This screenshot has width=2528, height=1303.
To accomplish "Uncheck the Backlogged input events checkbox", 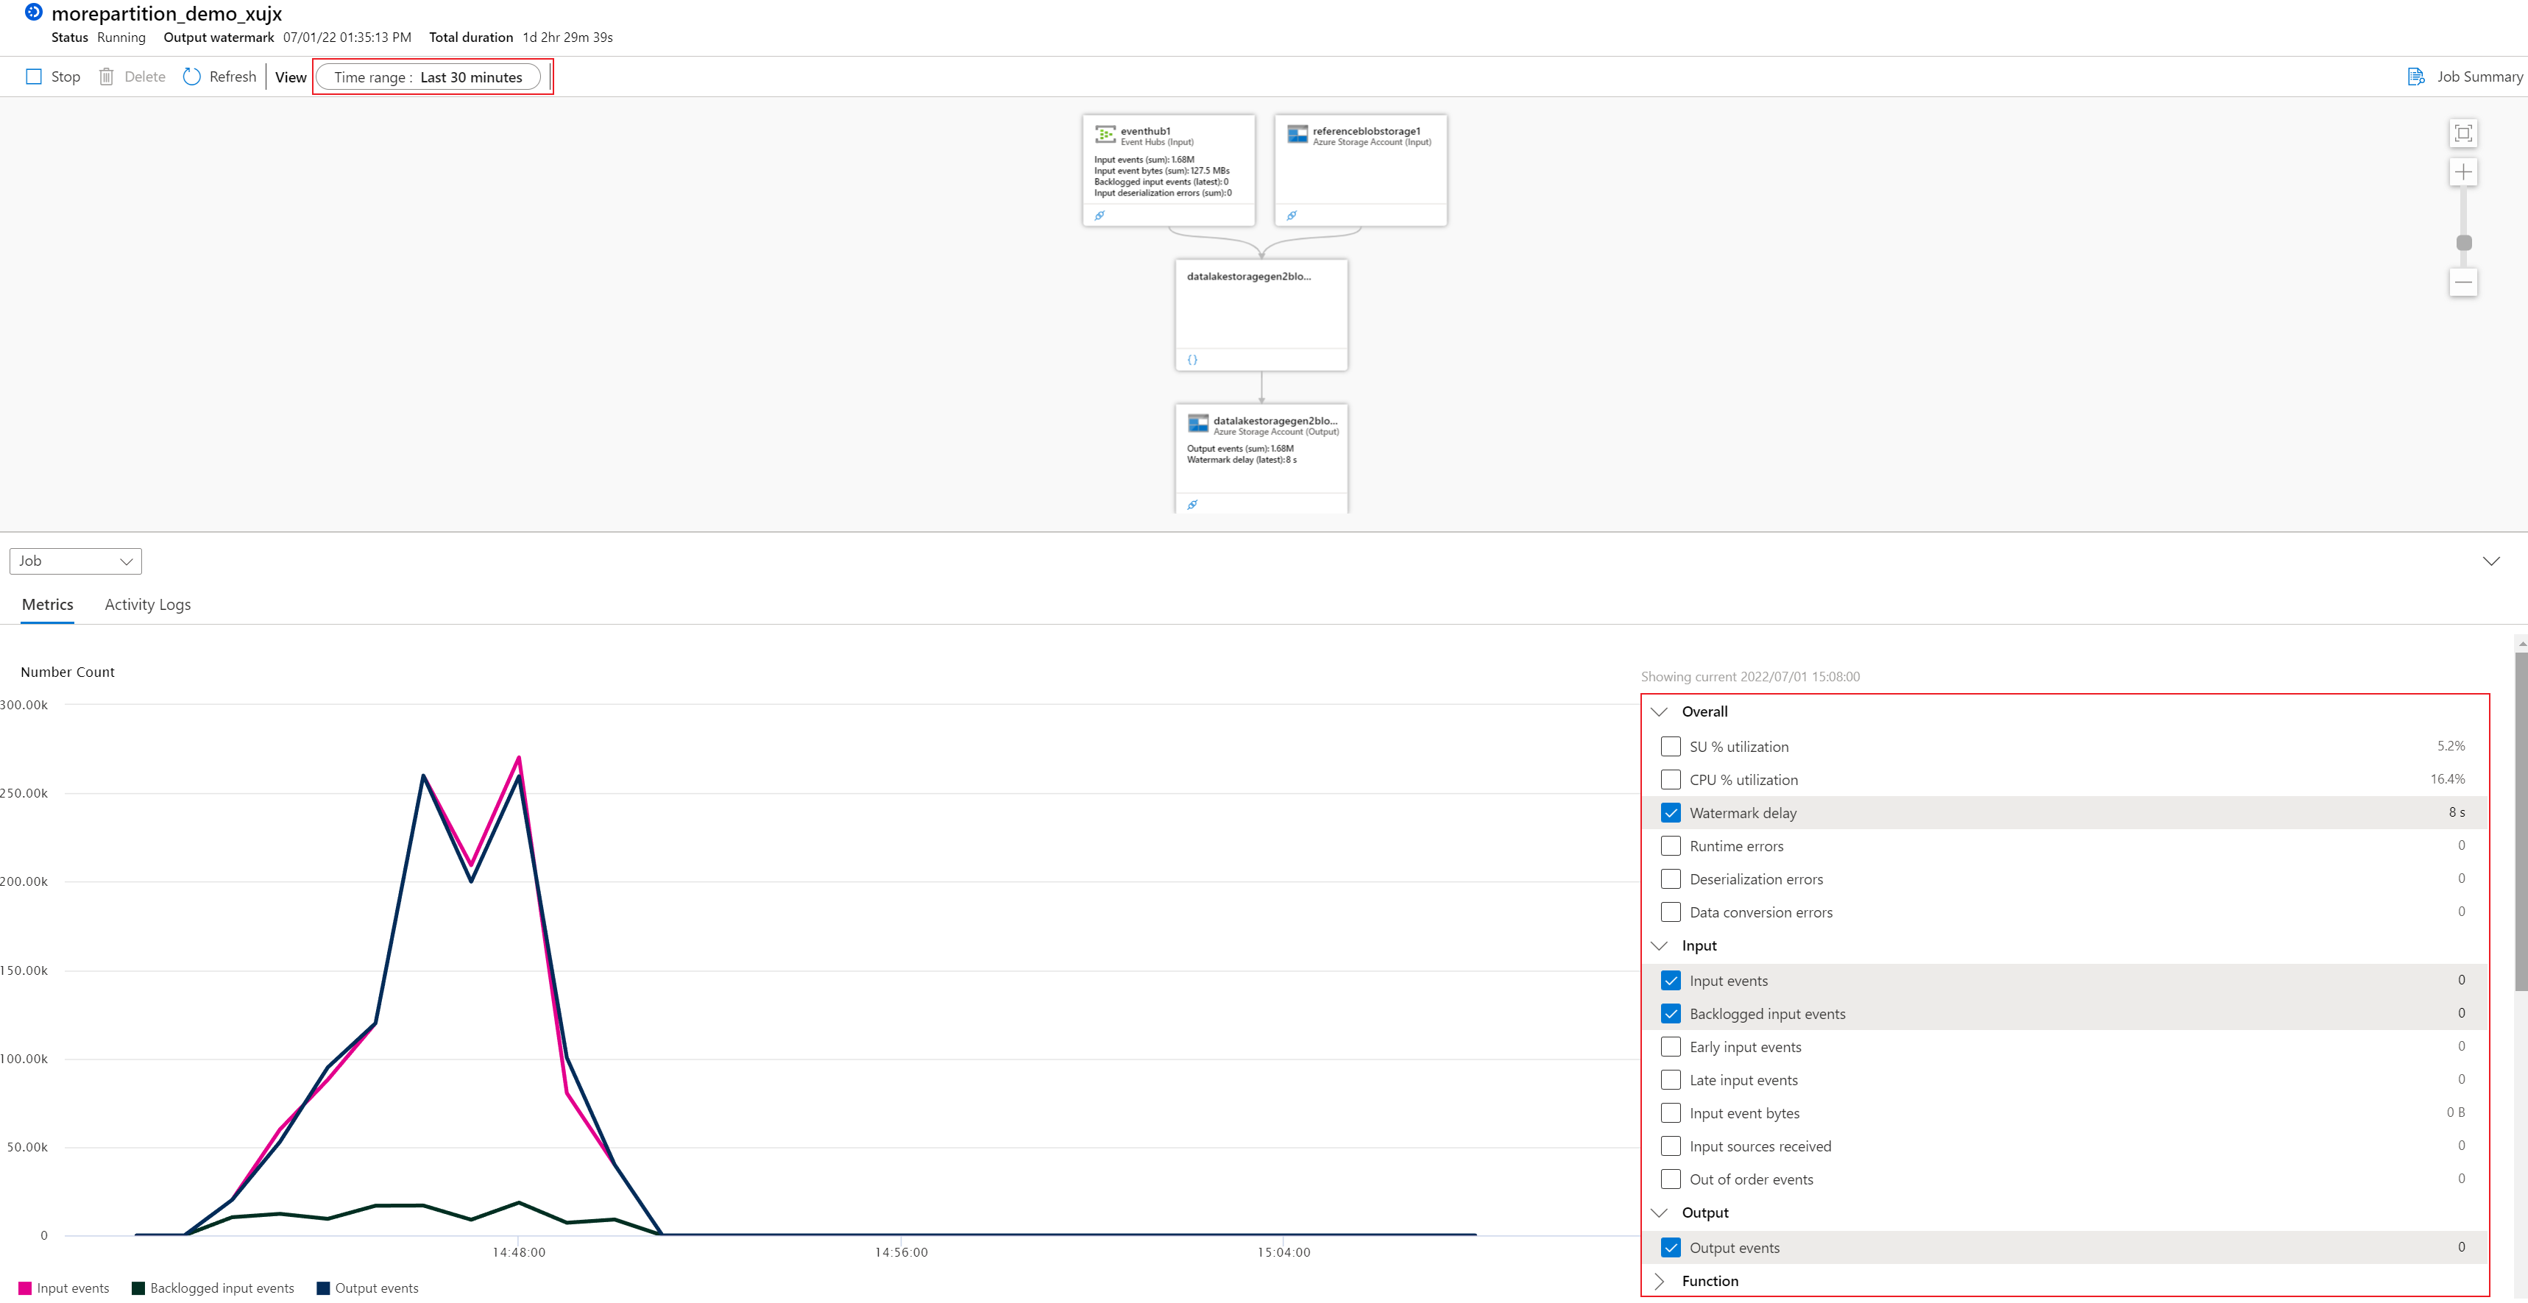I will [1671, 1014].
